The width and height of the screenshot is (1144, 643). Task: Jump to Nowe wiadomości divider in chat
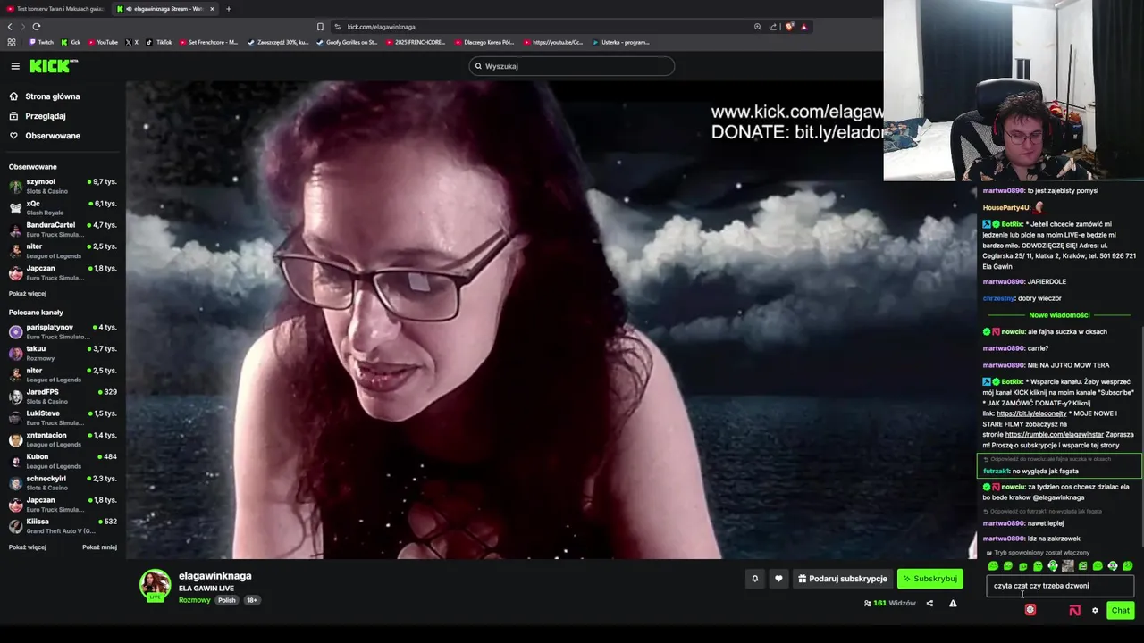1059,315
